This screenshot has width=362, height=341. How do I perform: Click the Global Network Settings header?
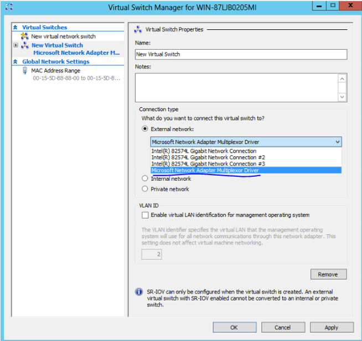click(56, 61)
